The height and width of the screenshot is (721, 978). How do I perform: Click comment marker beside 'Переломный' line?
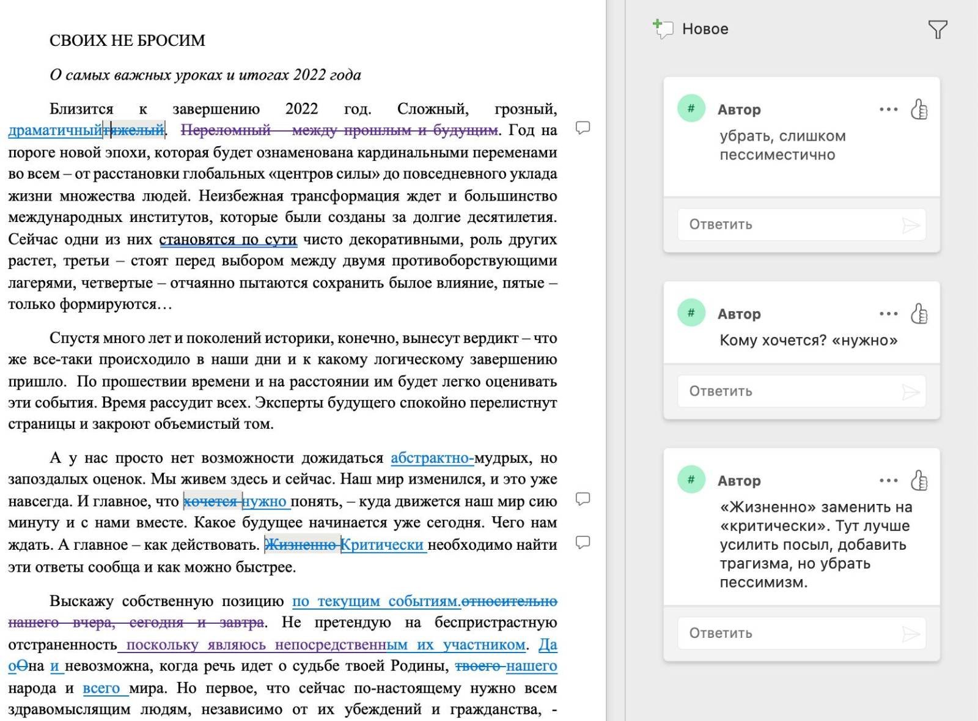coord(583,128)
